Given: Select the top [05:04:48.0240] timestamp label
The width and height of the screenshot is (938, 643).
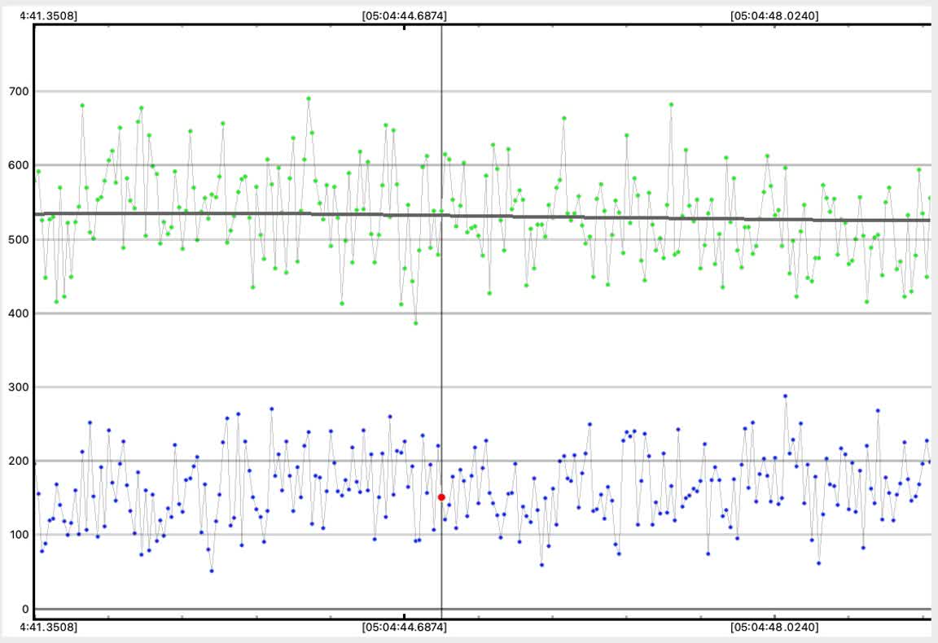Looking at the screenshot, I should [x=774, y=15].
